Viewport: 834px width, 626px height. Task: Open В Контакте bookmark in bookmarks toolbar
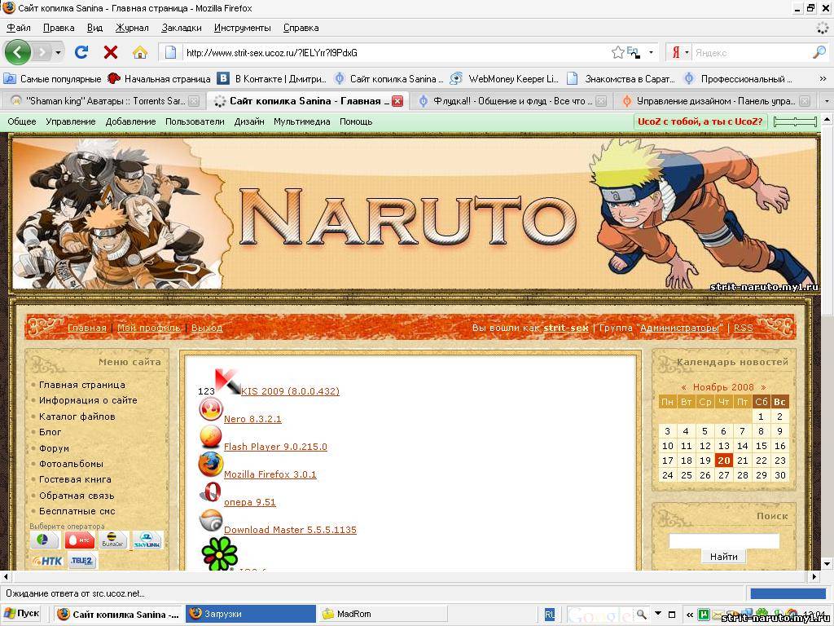coord(272,79)
